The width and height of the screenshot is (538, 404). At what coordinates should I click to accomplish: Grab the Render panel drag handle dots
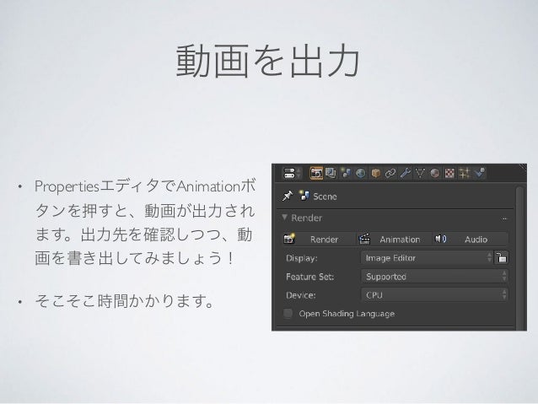point(504,218)
